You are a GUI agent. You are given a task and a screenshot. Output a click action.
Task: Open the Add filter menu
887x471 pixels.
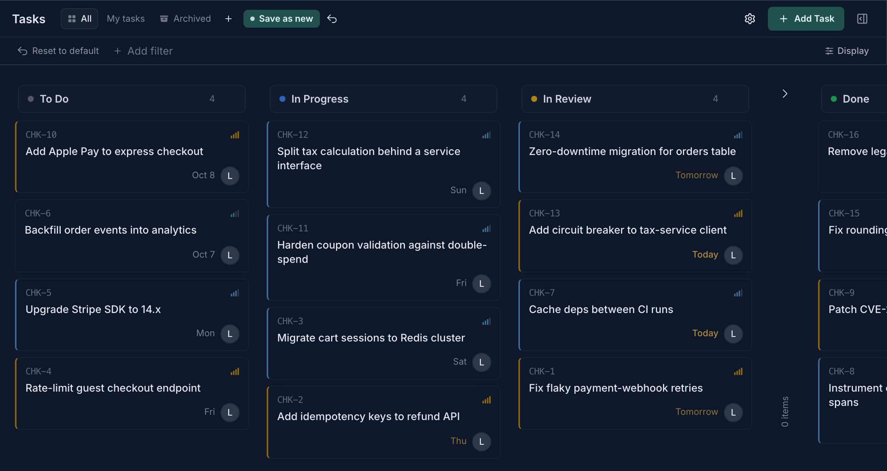[143, 51]
